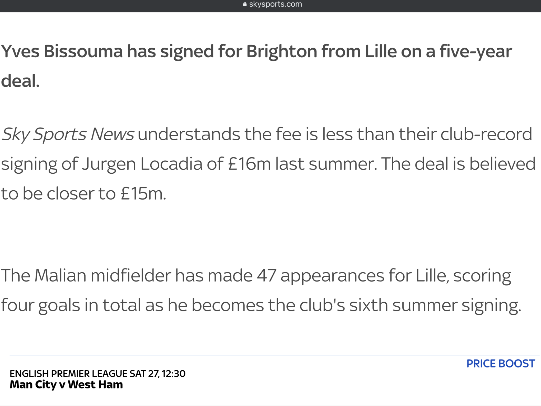Image resolution: width=541 pixels, height=406 pixels.
Task: Click the word 'deal.' ending the headline
Action: [x=20, y=81]
